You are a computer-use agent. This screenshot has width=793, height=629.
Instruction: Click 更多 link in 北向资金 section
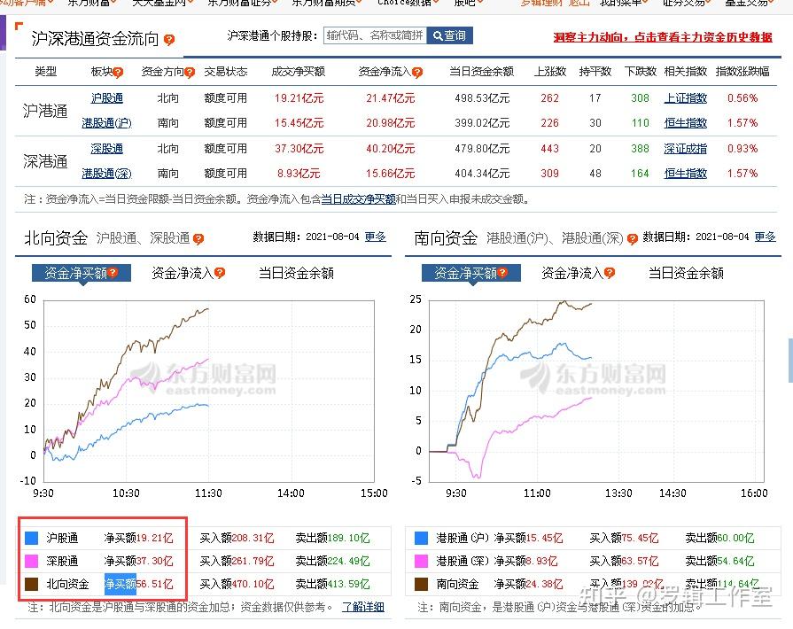(x=376, y=237)
